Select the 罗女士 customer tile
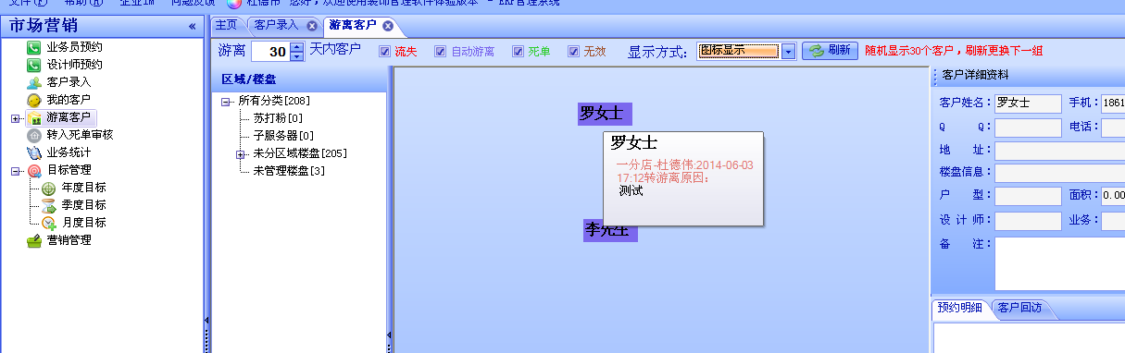The height and width of the screenshot is (353, 1125). tap(604, 114)
